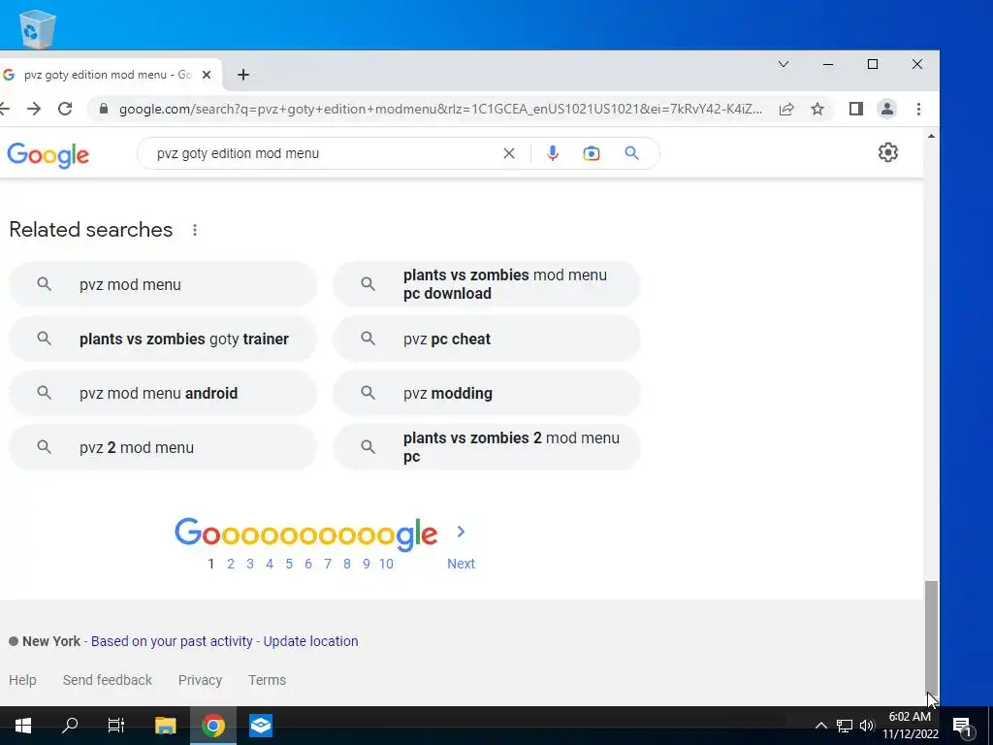Open a new Chrome tab
This screenshot has width=993, height=745.
(x=243, y=75)
